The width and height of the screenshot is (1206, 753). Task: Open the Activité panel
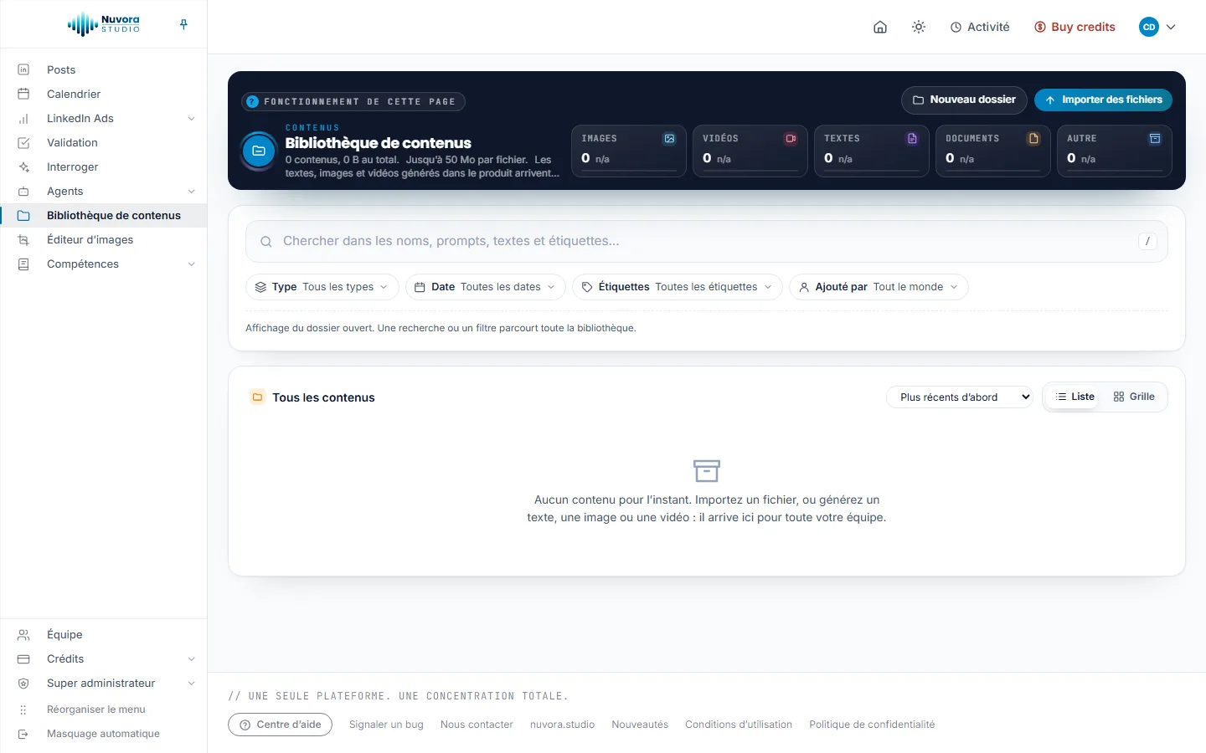[x=980, y=27]
